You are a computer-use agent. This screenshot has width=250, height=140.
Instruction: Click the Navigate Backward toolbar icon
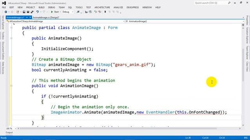6,12
